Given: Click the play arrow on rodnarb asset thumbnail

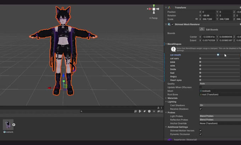Looking at the screenshot, I should (x=14, y=125).
